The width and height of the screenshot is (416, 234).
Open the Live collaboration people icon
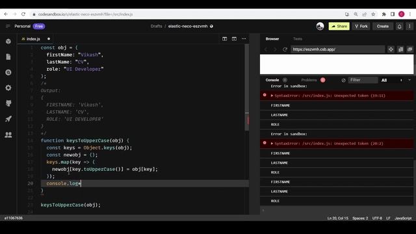tap(8, 135)
